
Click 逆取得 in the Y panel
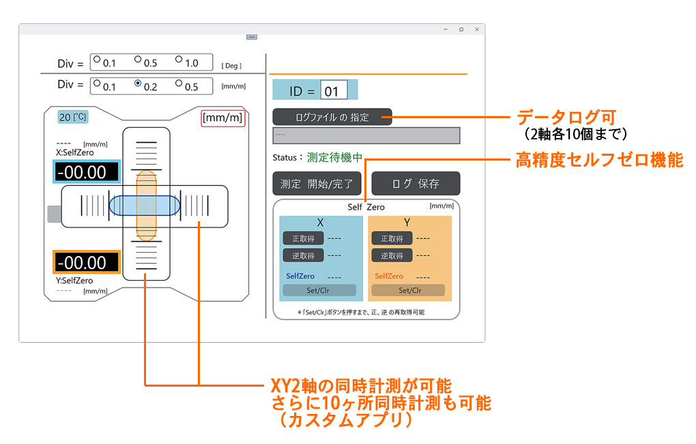[392, 255]
